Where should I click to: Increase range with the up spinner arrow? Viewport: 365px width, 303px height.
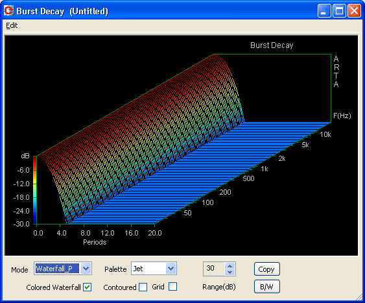[x=230, y=266]
